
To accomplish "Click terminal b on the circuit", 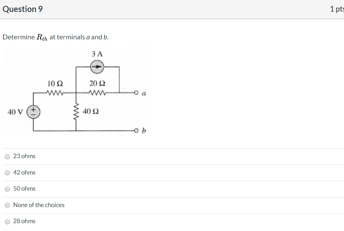I will pos(136,130).
